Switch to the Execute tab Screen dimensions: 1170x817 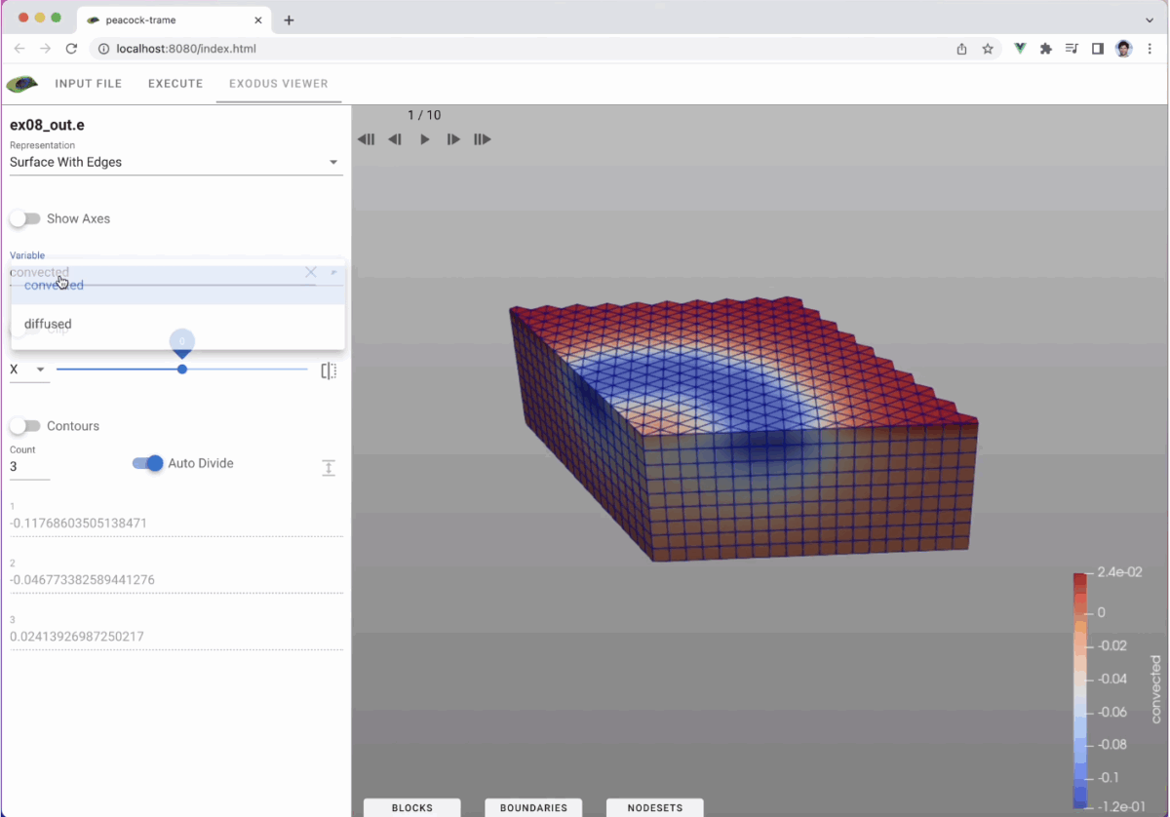point(175,84)
